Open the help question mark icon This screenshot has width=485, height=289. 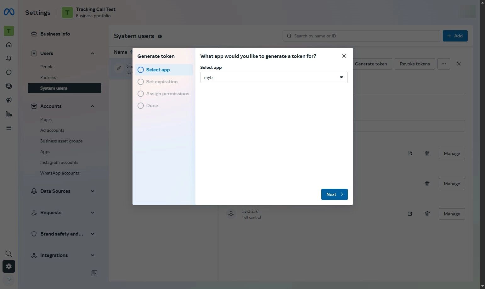pos(8,280)
